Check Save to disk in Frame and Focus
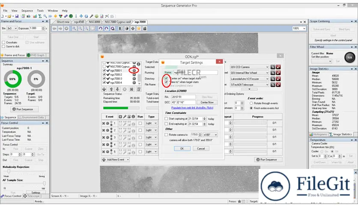Viewport: 358px width, 207px height. [x=3, y=47]
